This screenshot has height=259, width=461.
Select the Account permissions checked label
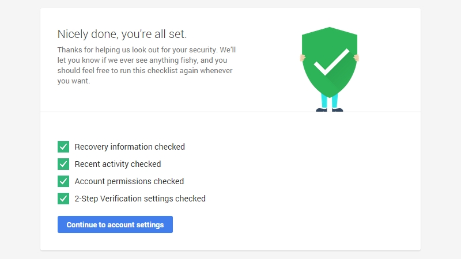[x=129, y=181]
